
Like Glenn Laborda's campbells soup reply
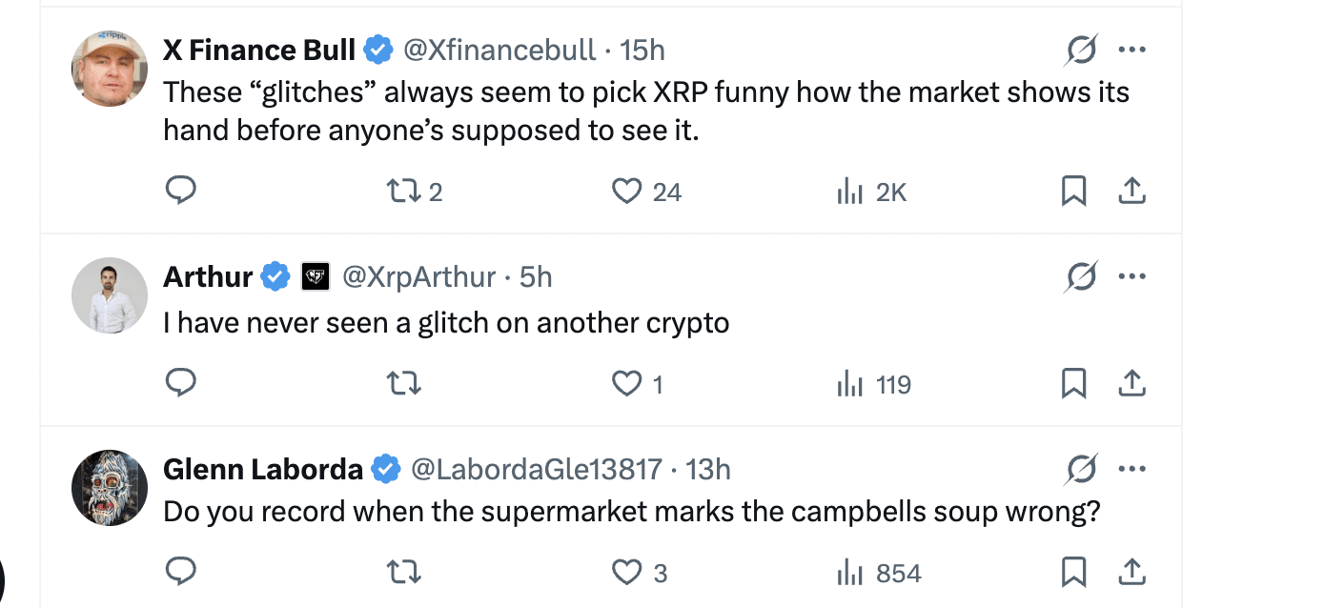point(627,572)
